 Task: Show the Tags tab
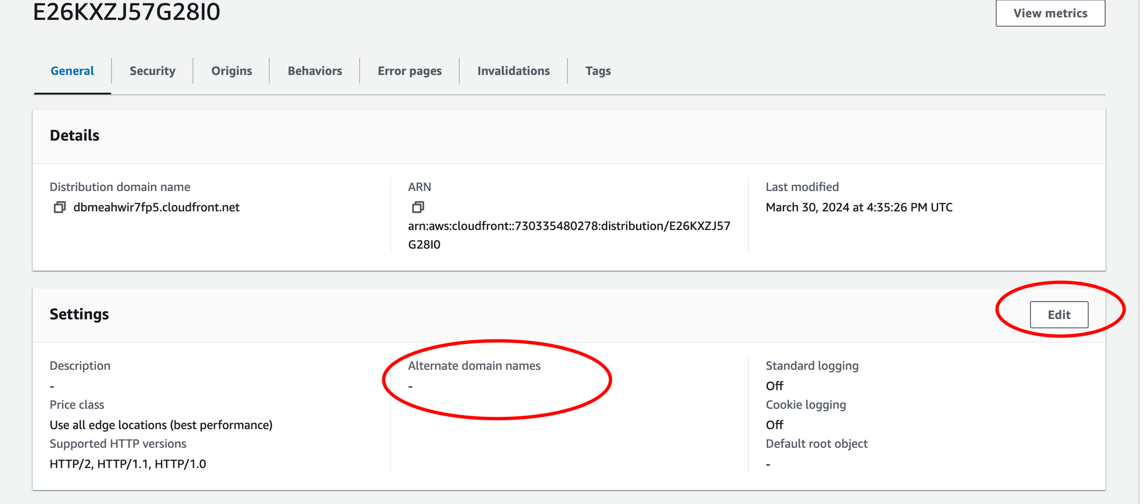598,71
